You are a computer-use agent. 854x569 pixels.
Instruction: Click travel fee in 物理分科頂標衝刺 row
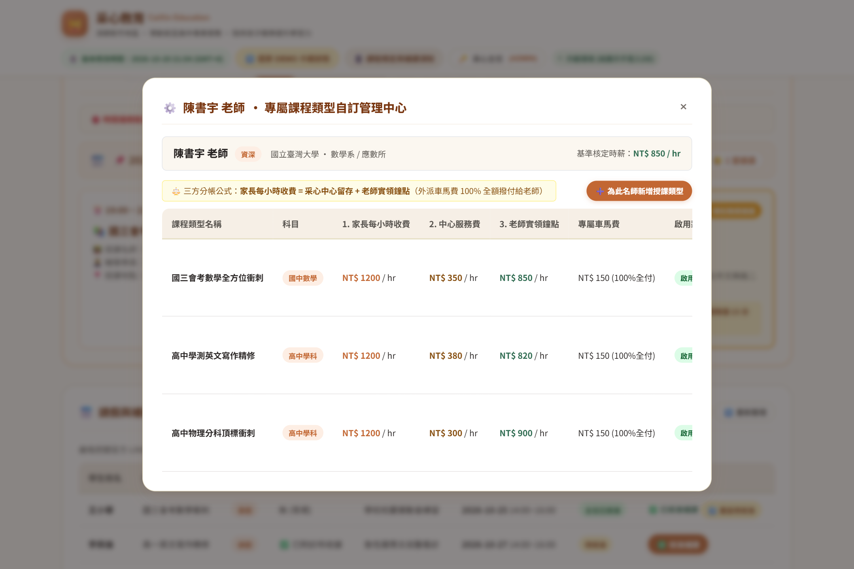(x=616, y=433)
